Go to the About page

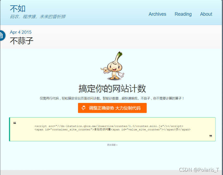206,14
